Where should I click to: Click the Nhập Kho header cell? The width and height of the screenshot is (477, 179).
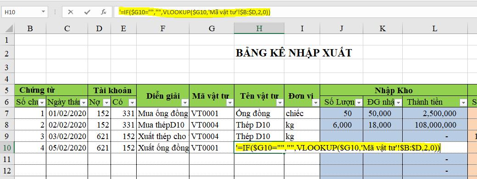[x=394, y=90]
